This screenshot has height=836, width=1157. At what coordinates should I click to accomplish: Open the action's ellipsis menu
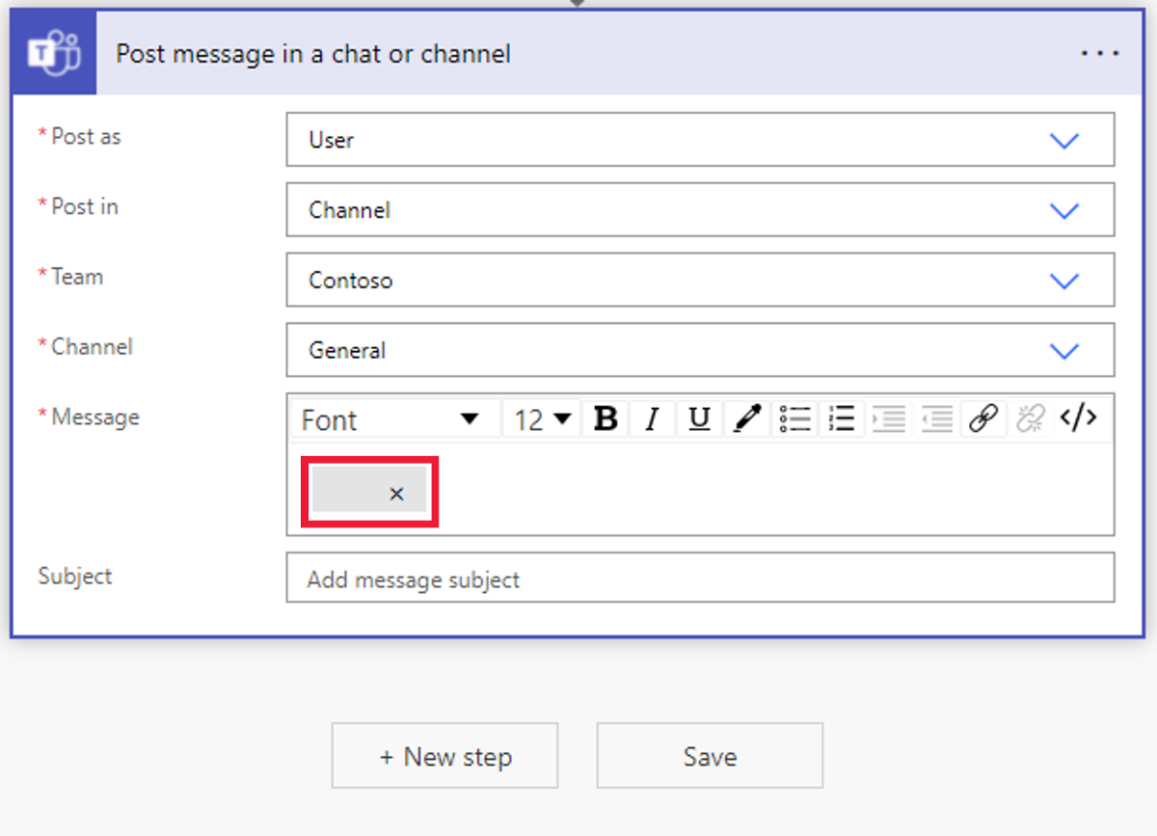pyautogui.click(x=1100, y=54)
